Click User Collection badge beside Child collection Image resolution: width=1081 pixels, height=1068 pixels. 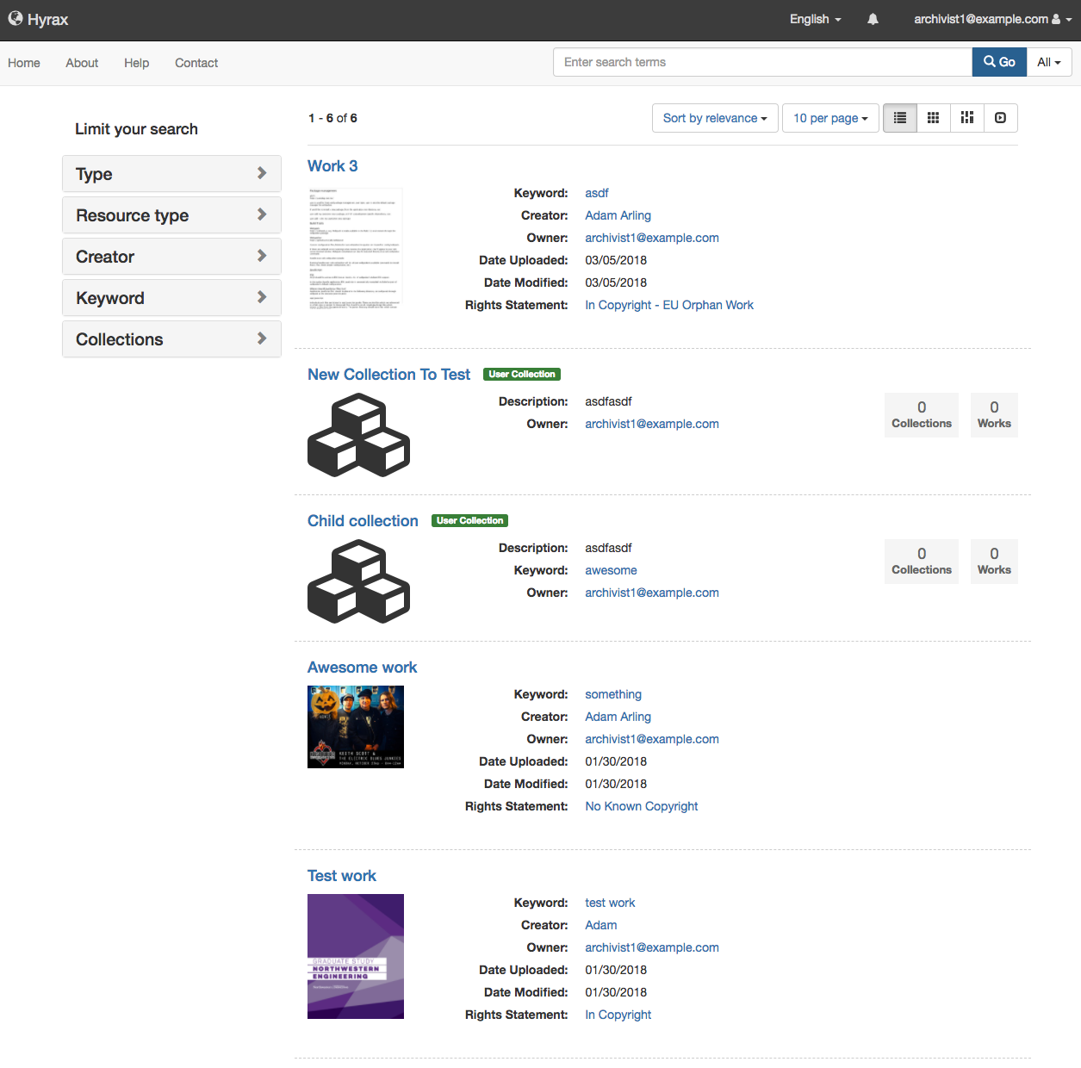[x=469, y=520]
